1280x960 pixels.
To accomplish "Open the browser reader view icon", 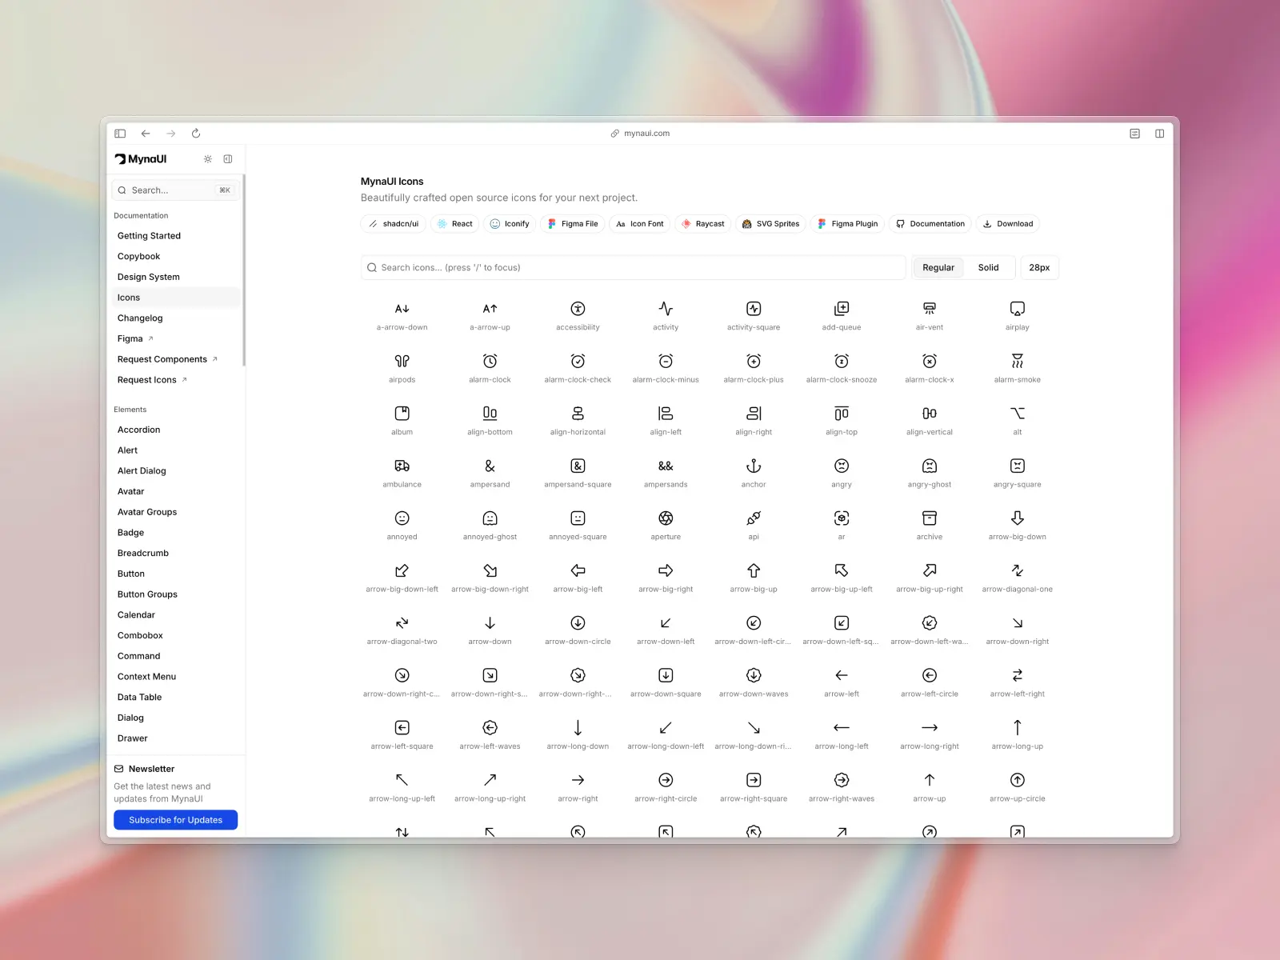I will pyautogui.click(x=1134, y=134).
